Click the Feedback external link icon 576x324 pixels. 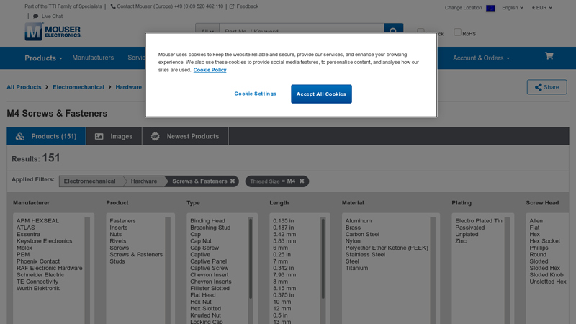pyautogui.click(x=232, y=6)
